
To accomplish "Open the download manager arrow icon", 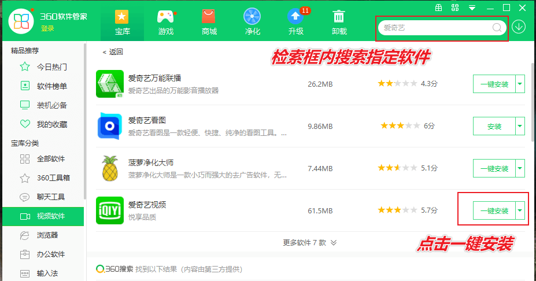I will pos(519,27).
